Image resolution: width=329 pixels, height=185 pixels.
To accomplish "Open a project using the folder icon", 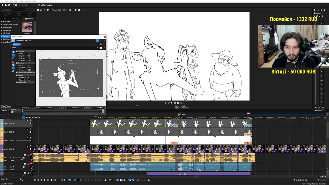I will pyautogui.click(x=6, y=5).
